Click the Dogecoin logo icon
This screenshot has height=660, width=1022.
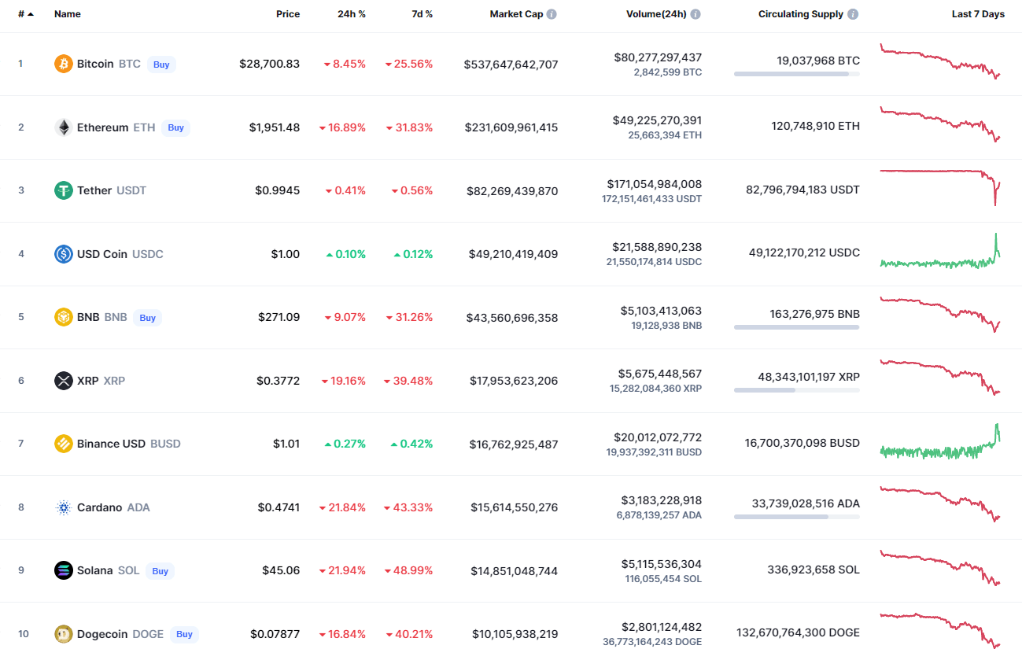pyautogui.click(x=64, y=634)
